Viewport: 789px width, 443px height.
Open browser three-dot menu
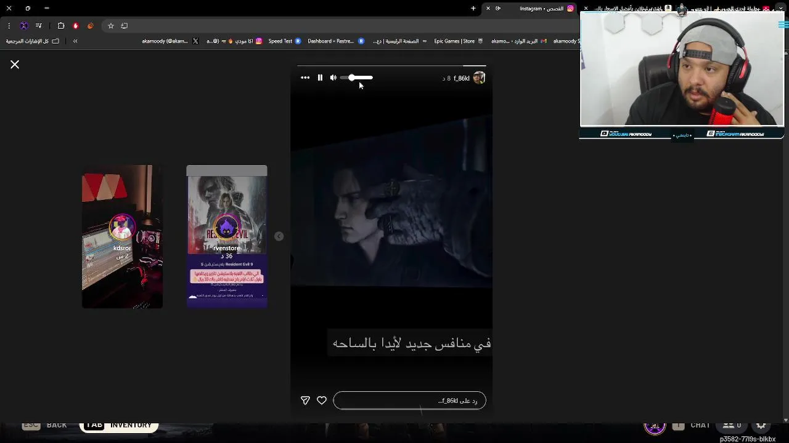pyautogui.click(x=9, y=26)
